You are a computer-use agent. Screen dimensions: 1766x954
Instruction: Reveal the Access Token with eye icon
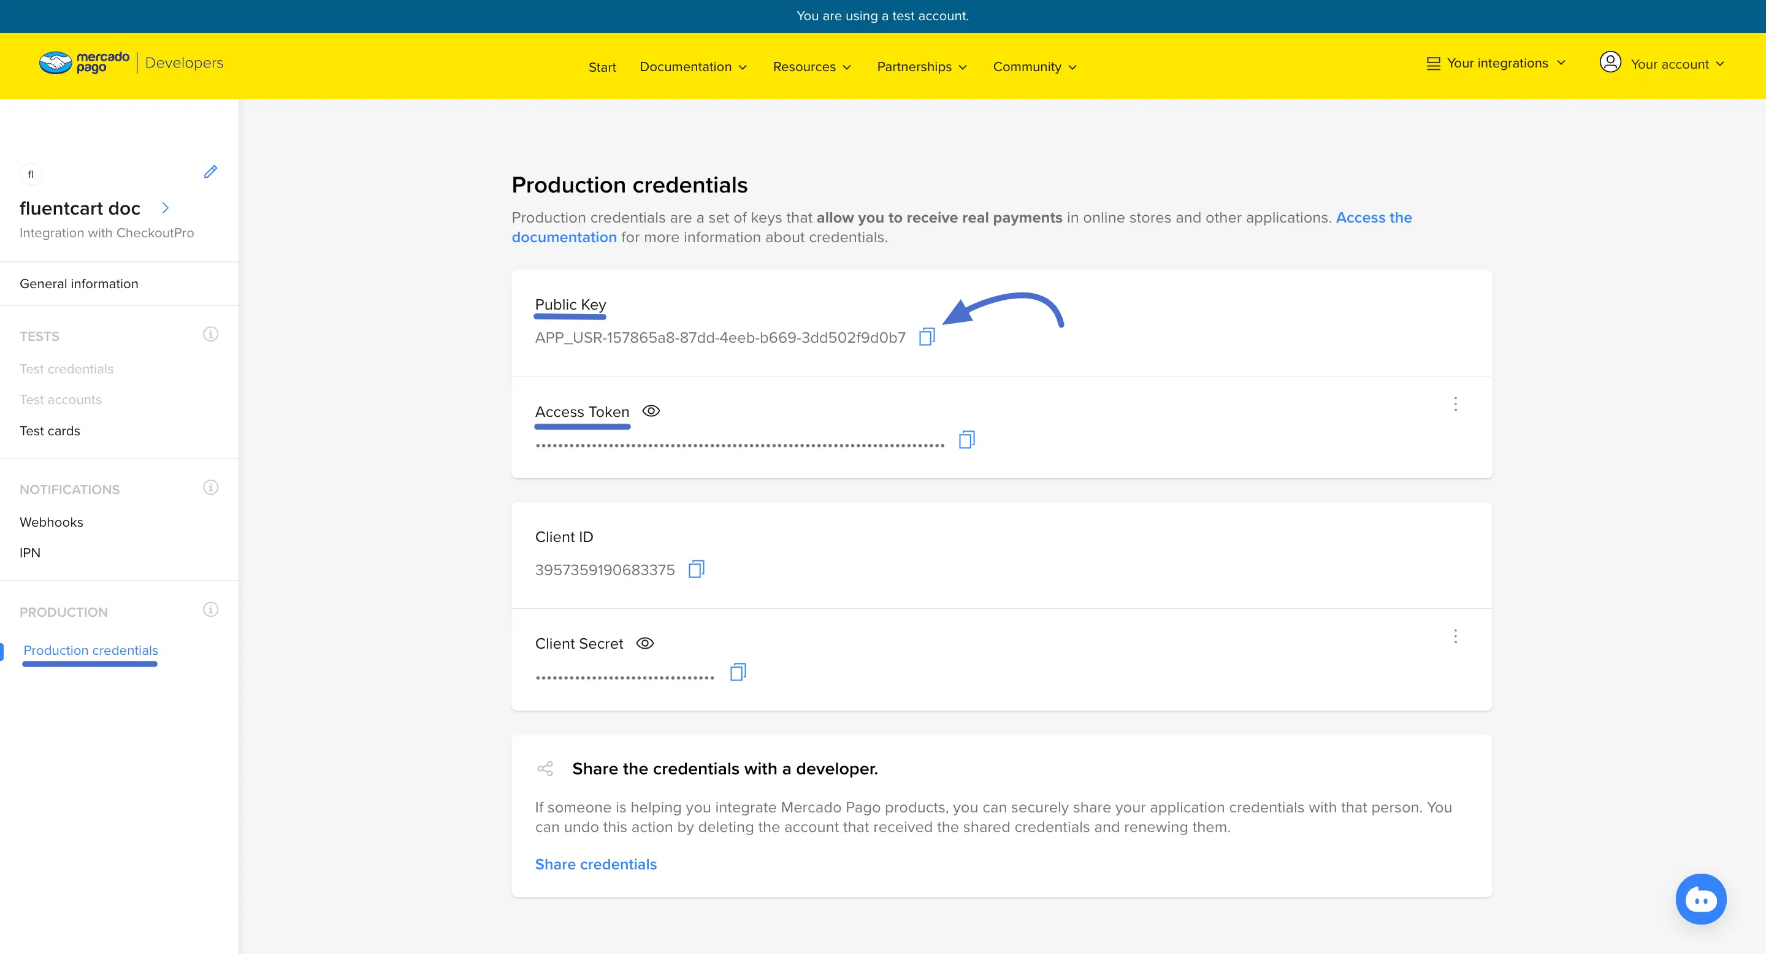coord(651,411)
